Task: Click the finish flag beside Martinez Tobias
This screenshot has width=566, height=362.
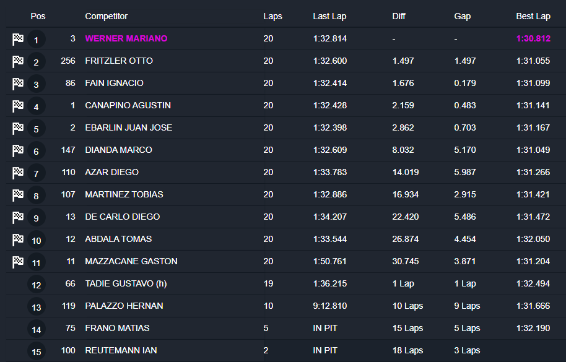Action: pos(18,195)
